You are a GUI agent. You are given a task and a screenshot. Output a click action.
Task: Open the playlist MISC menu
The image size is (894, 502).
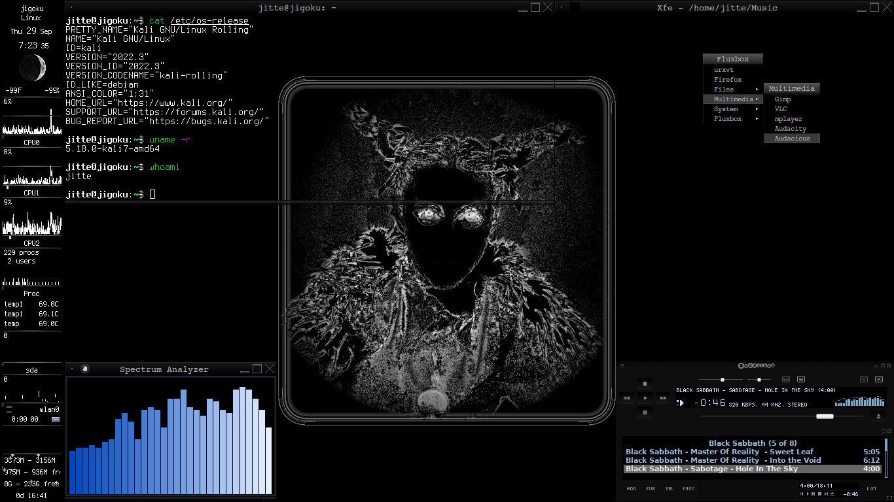(x=688, y=488)
